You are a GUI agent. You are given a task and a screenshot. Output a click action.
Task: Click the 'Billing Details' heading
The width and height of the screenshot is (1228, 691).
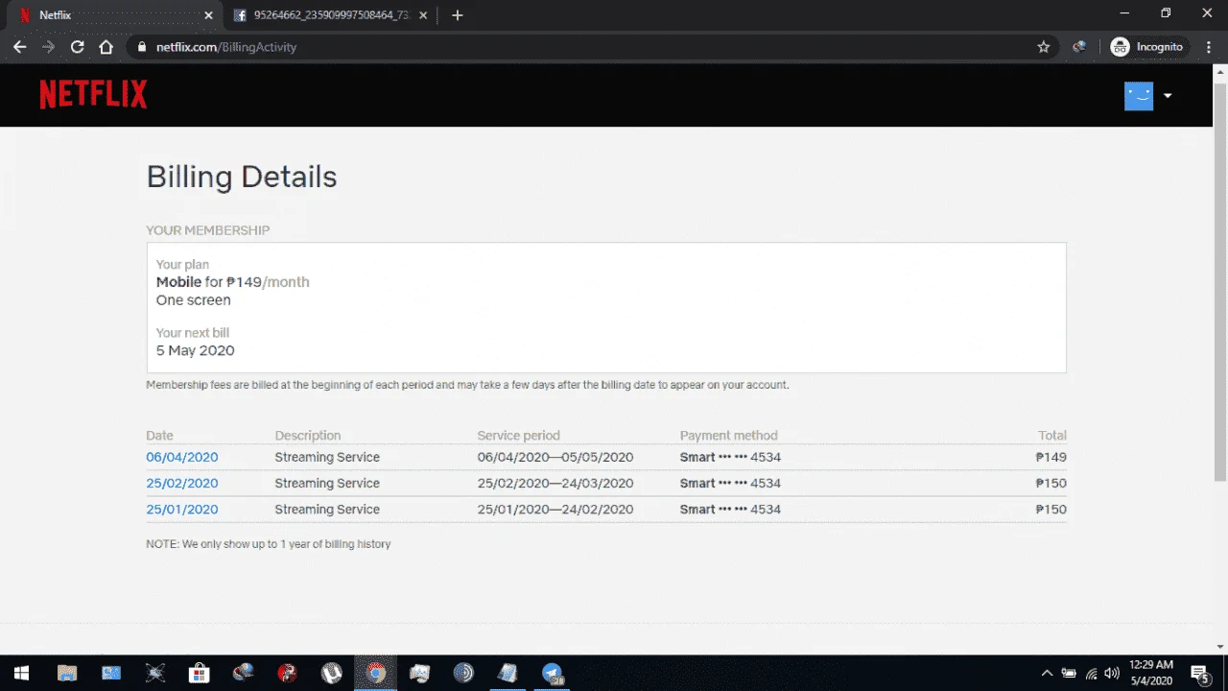click(242, 178)
